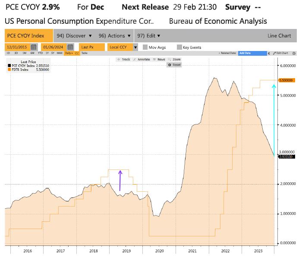Image resolution: width=302 pixels, height=261 pixels.
Task: Open the start date calendar picker
Action: [34, 47]
